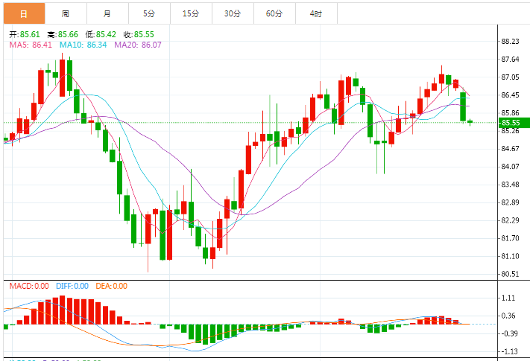
Task: Click the 高:85.66 high price value
Action: 63,34
